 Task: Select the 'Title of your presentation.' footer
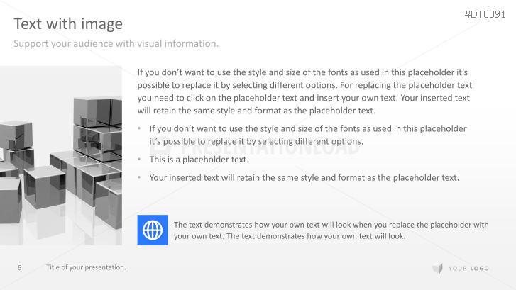pos(86,267)
